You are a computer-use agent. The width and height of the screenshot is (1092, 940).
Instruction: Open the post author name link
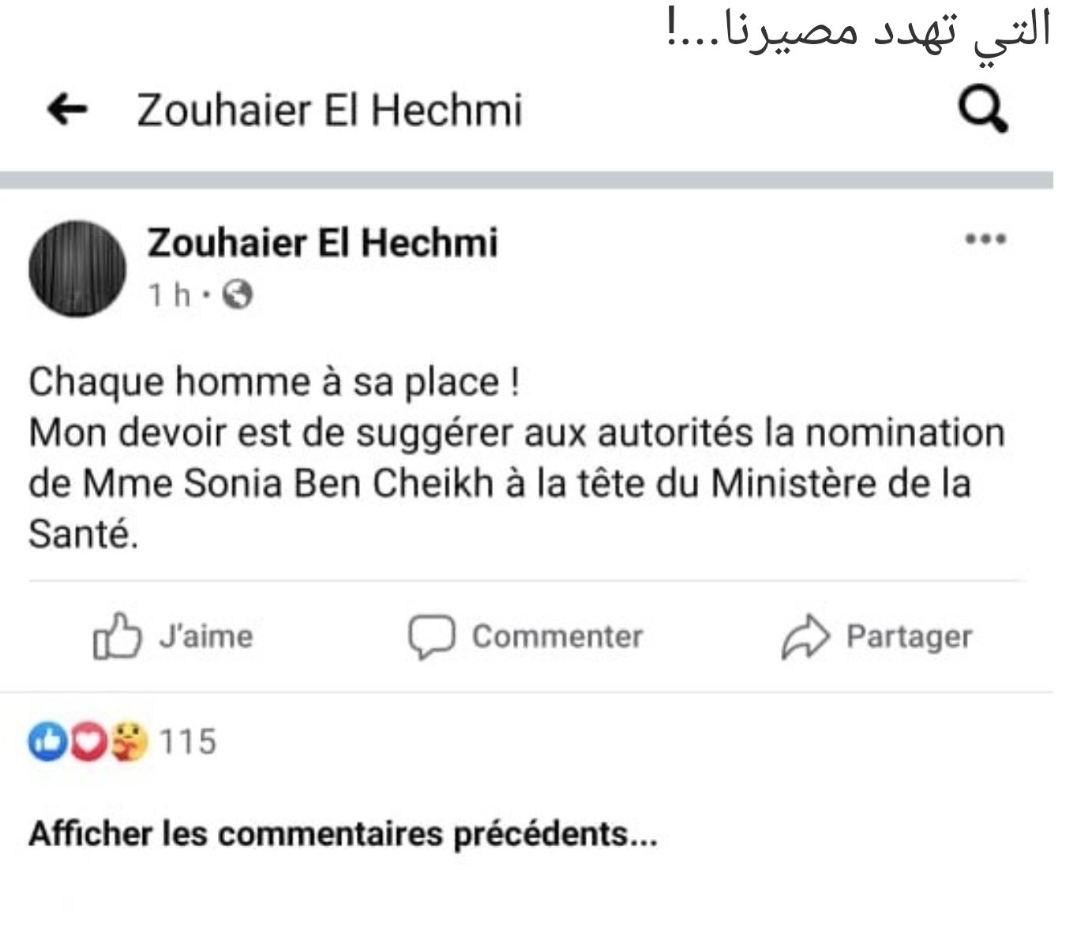322,242
